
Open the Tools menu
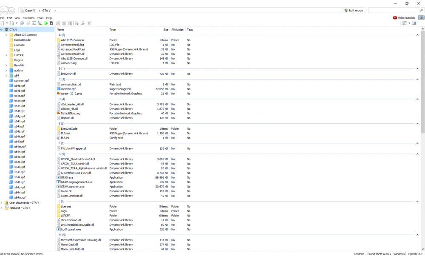[x=40, y=18]
